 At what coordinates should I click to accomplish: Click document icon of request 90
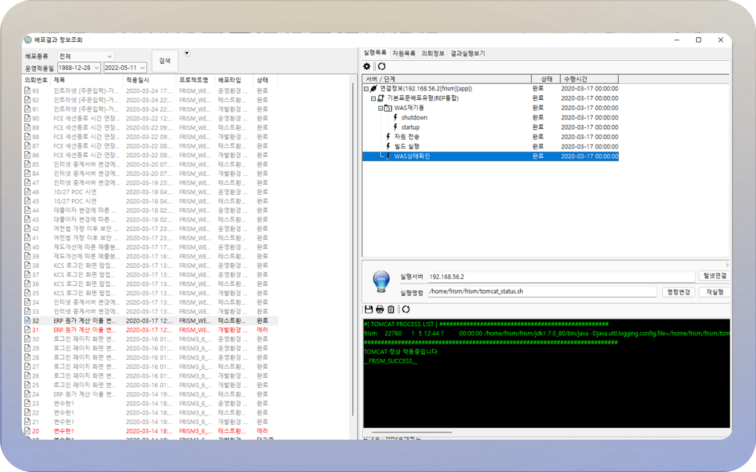(27, 118)
